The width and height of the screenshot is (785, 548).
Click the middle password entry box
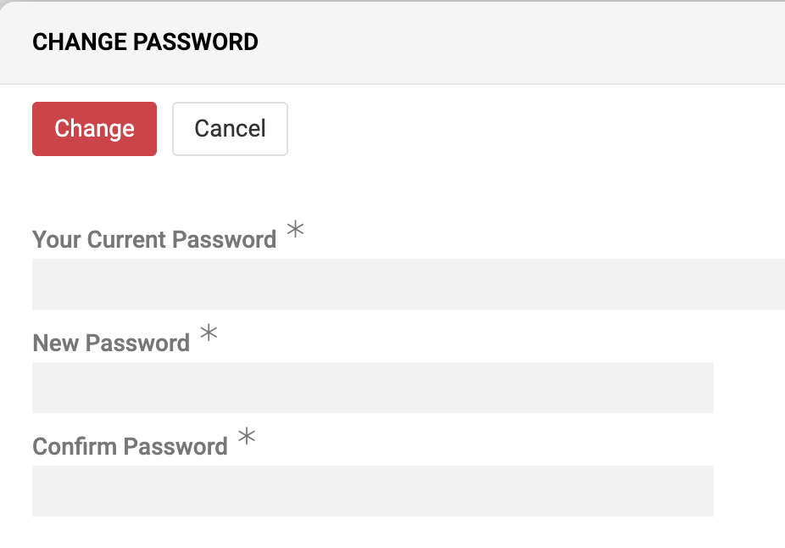coord(373,388)
